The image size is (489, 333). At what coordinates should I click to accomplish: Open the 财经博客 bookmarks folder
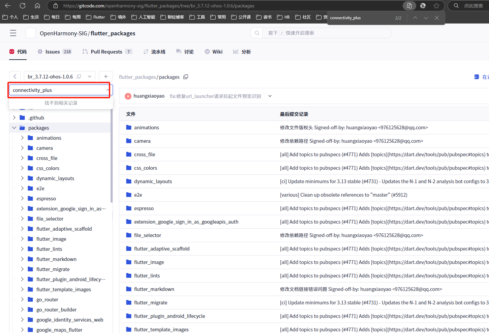click(x=172, y=17)
